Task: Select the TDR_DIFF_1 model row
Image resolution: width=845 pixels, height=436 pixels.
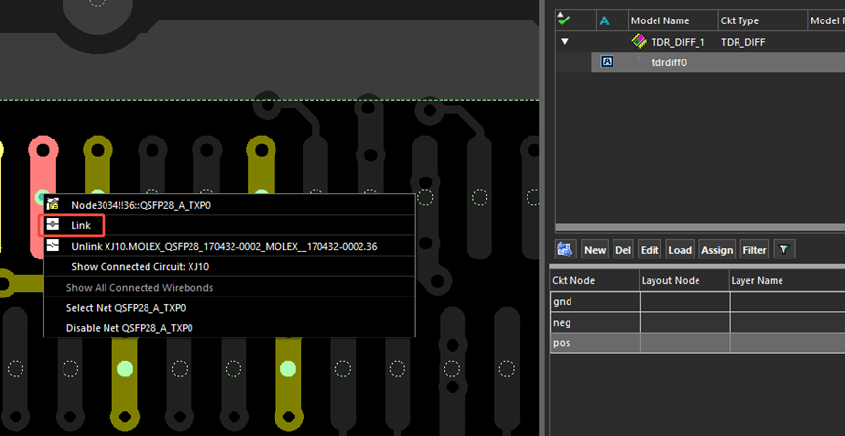Action: click(x=700, y=41)
